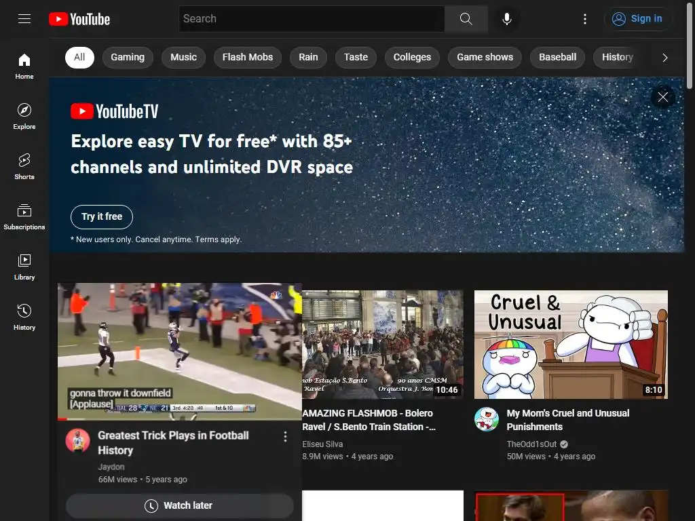Open options for Greatest Trick Plays video
Viewport: 695px width, 521px height.
[x=285, y=437]
